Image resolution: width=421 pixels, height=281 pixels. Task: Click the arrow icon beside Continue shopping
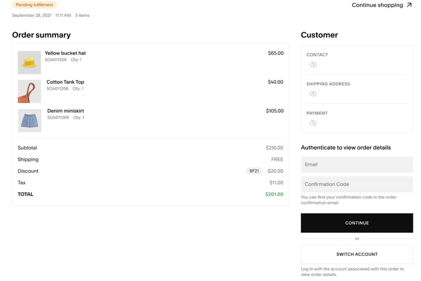pyautogui.click(x=409, y=5)
